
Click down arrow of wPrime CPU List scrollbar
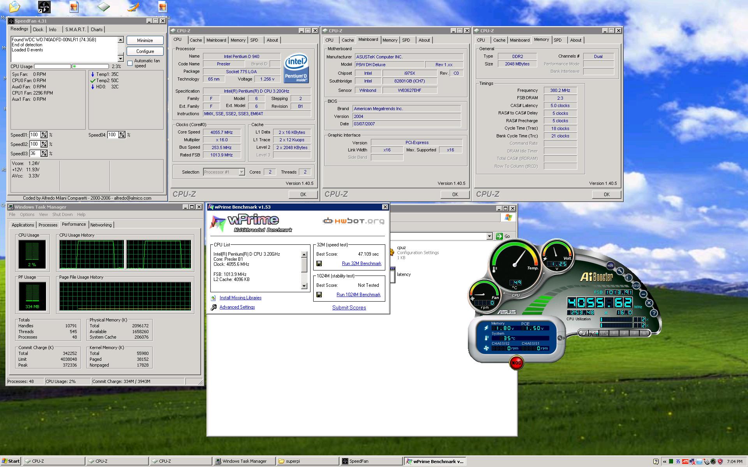[304, 286]
